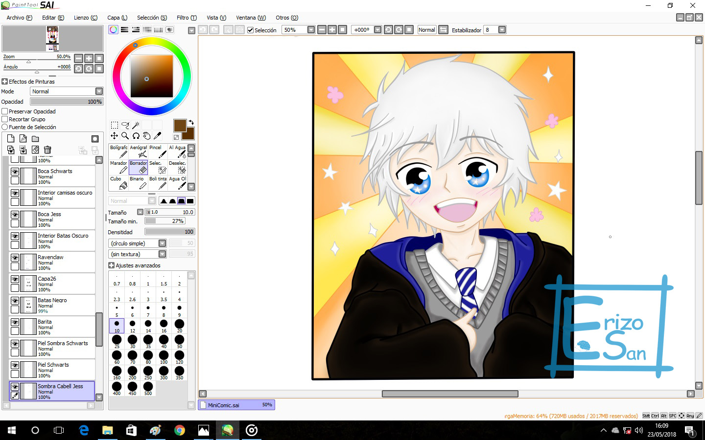The height and width of the screenshot is (440, 705).
Task: Choose the Marador marker tool
Action: click(x=118, y=167)
